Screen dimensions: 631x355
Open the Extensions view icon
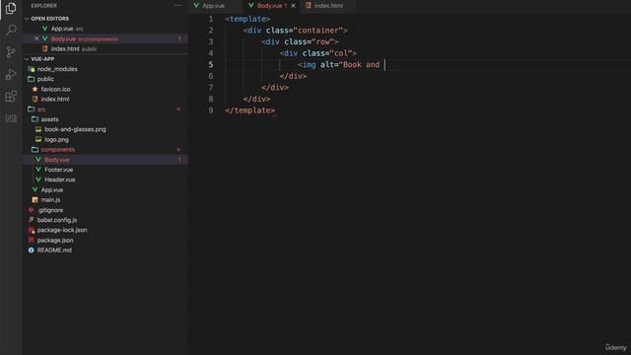pos(11,97)
